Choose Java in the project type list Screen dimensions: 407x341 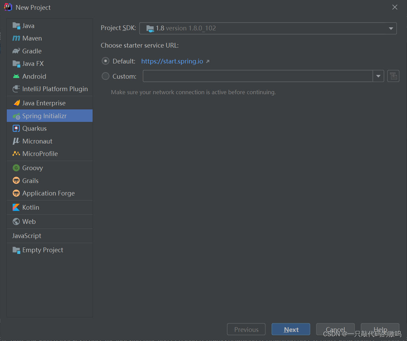pyautogui.click(x=50, y=26)
